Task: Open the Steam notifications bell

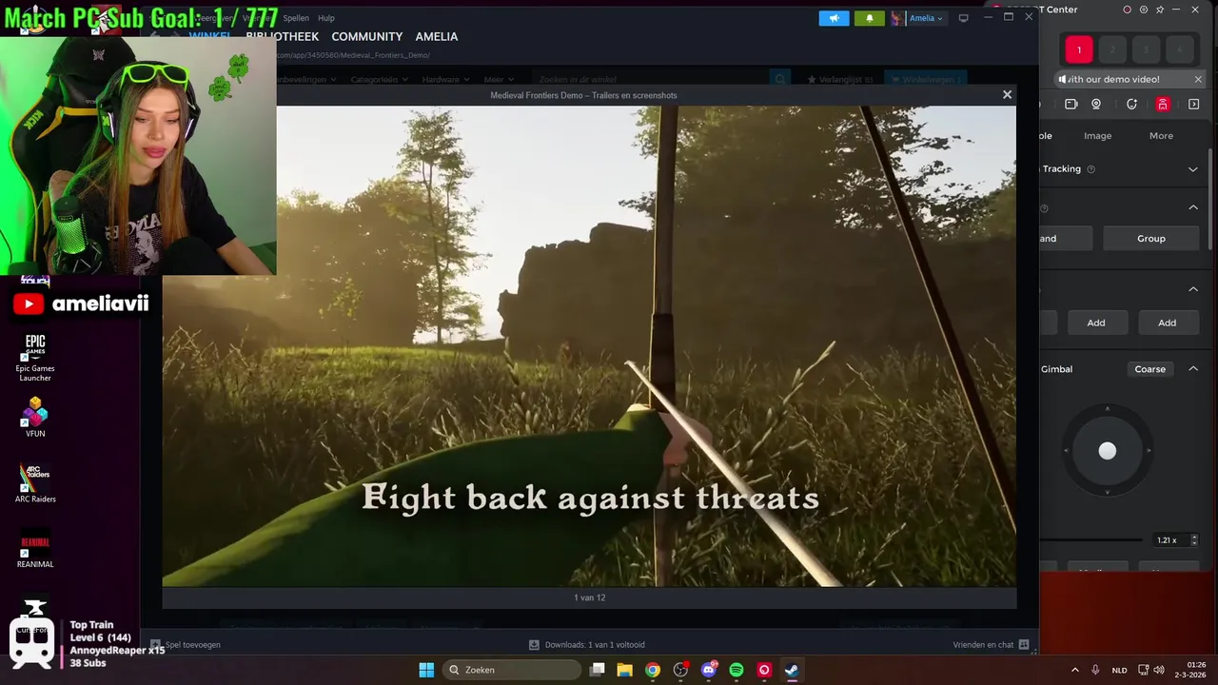Action: click(x=869, y=18)
